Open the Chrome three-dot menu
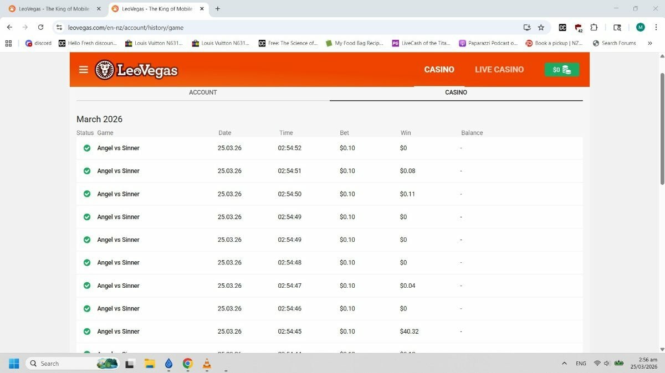The image size is (665, 373). point(655,27)
